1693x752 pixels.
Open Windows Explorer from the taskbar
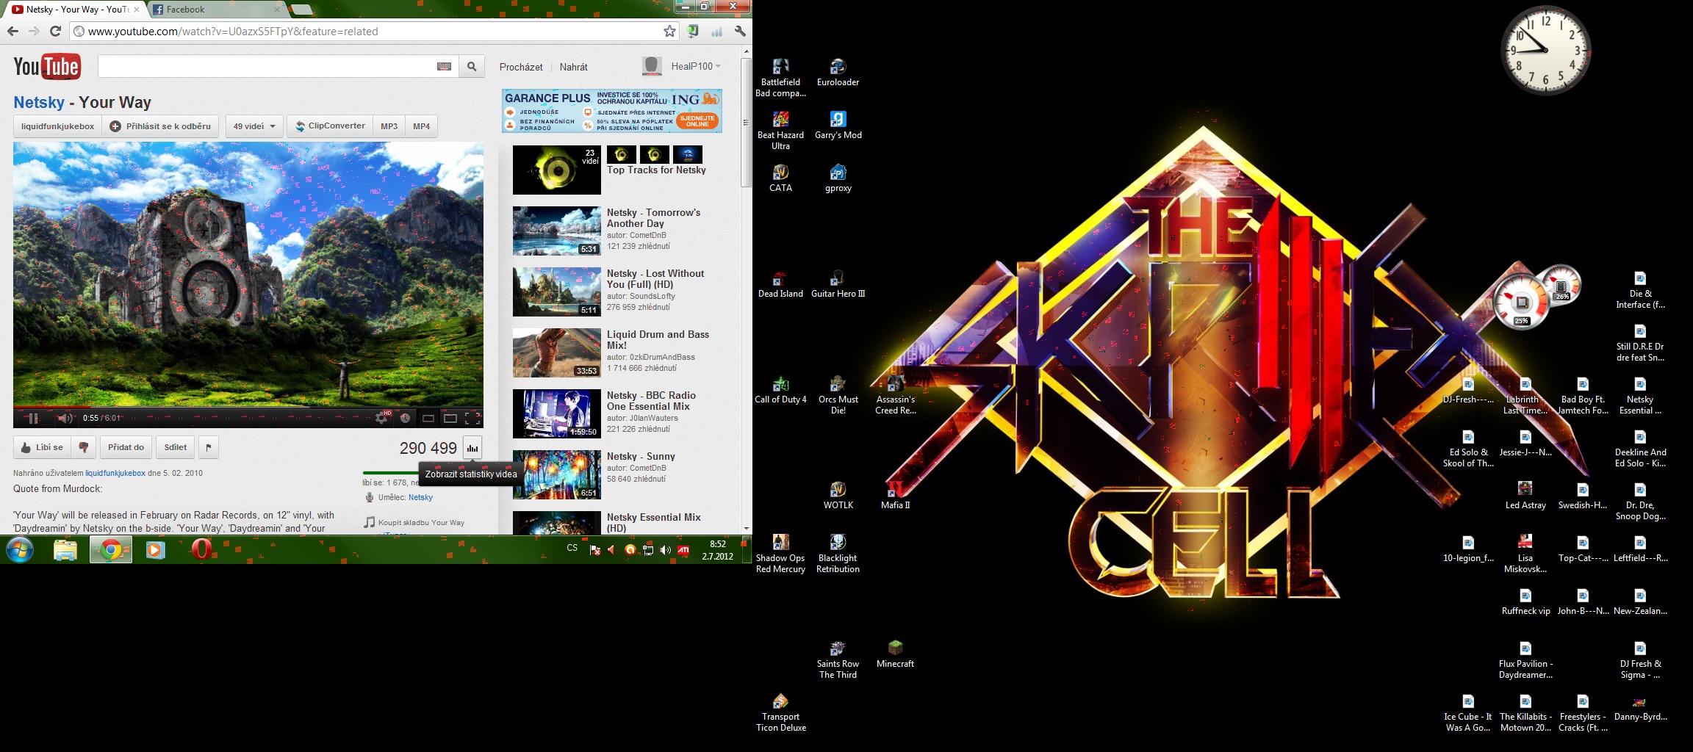(x=65, y=549)
